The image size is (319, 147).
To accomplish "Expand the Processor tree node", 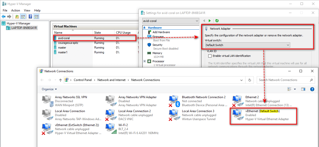I will [145, 61].
